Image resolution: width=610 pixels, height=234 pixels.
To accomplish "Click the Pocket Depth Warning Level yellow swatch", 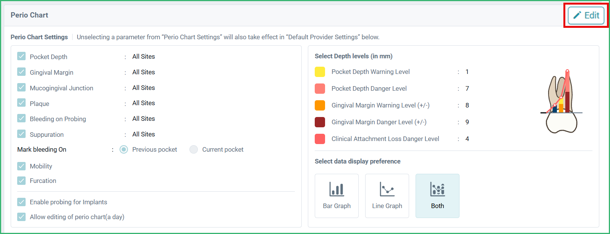I will point(320,72).
